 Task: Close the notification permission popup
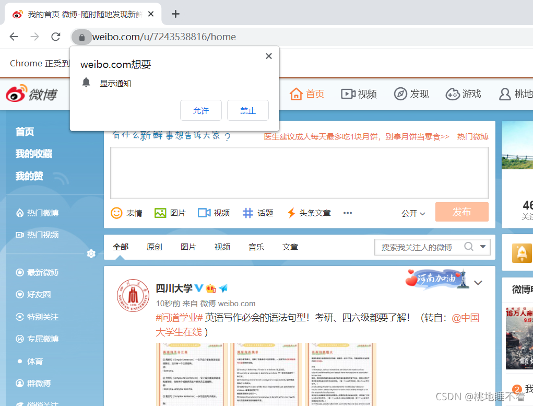click(268, 56)
